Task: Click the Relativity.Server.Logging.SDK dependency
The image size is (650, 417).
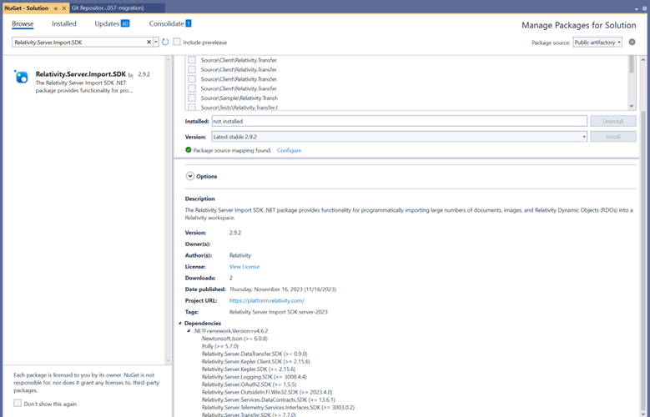Action: click(x=254, y=377)
